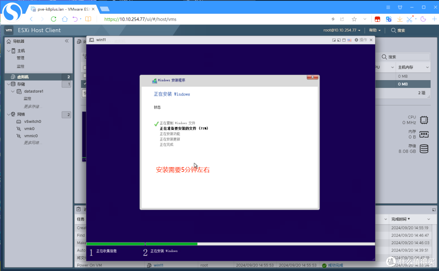Open the orange downloads icon
The height and width of the screenshot is (271, 439).
pos(400,19)
